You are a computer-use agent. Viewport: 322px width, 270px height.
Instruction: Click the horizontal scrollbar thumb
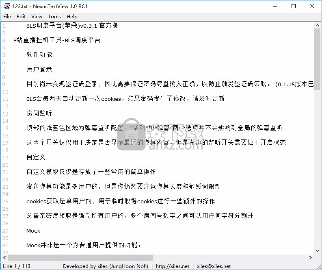[x=80, y=257]
